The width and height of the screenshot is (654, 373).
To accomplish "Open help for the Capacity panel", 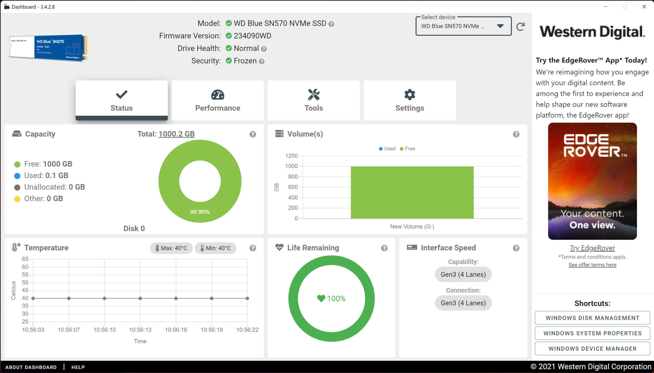I will [253, 134].
